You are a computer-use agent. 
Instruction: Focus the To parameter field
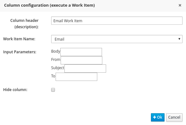pos(76,77)
